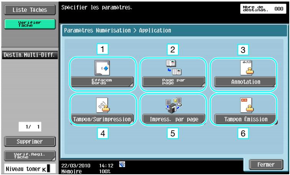The width and height of the screenshot is (290, 175).
Task: Open the Tampon/Surimpression settings
Action: click(102, 119)
